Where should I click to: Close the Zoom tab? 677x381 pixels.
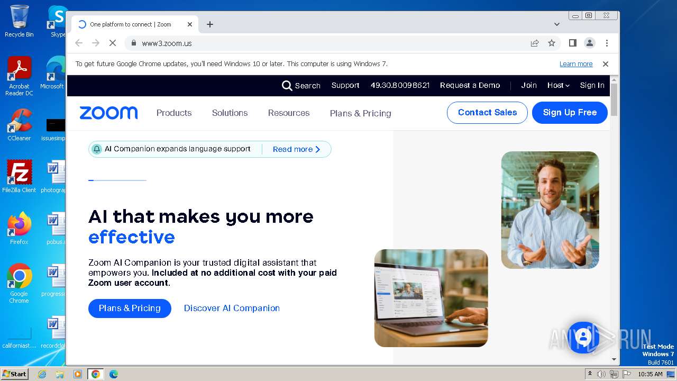pyautogui.click(x=190, y=24)
